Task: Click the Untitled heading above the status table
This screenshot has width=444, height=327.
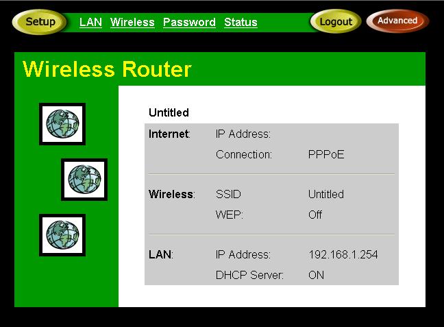Action: point(169,112)
